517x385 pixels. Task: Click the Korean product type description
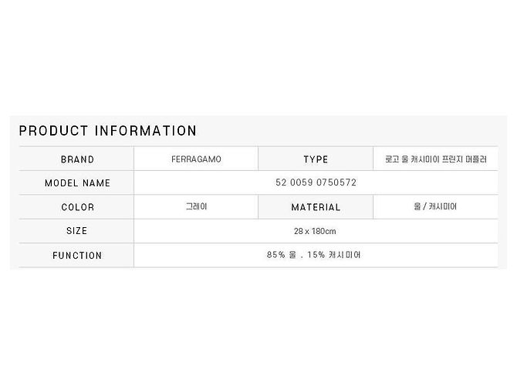(435, 159)
